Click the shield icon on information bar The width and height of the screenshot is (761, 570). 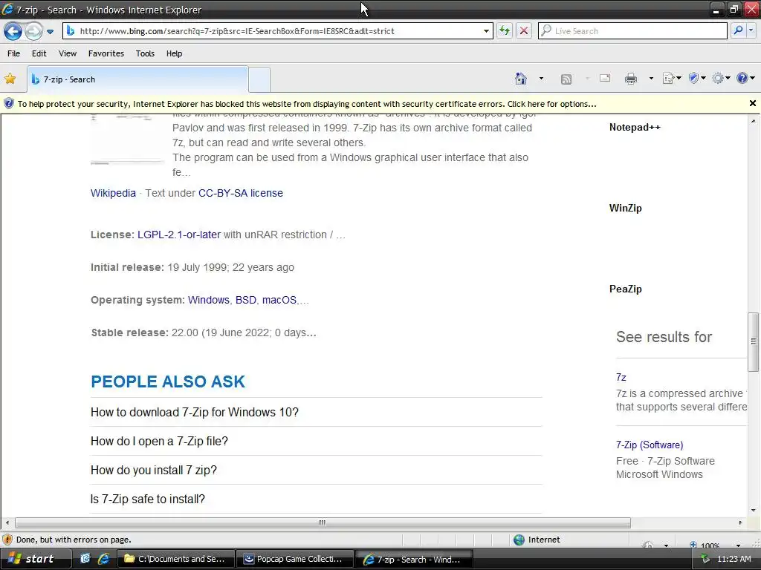[9, 104]
